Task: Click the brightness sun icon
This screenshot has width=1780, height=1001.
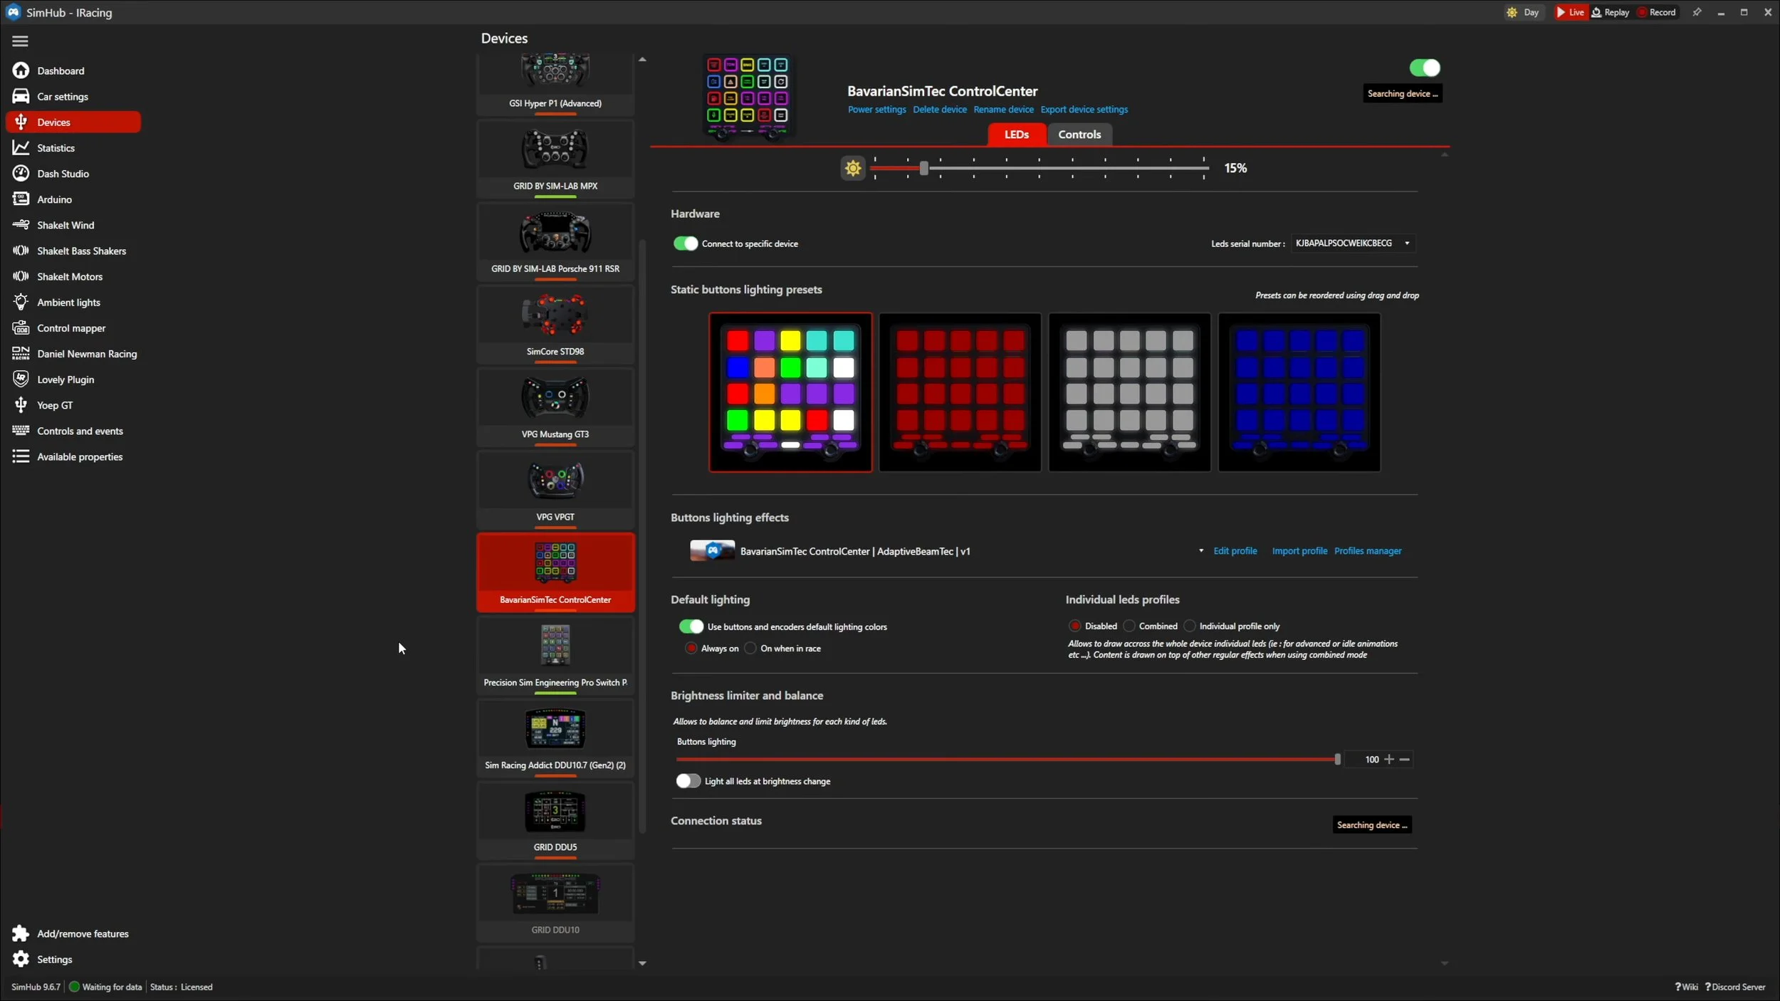Action: tap(852, 168)
